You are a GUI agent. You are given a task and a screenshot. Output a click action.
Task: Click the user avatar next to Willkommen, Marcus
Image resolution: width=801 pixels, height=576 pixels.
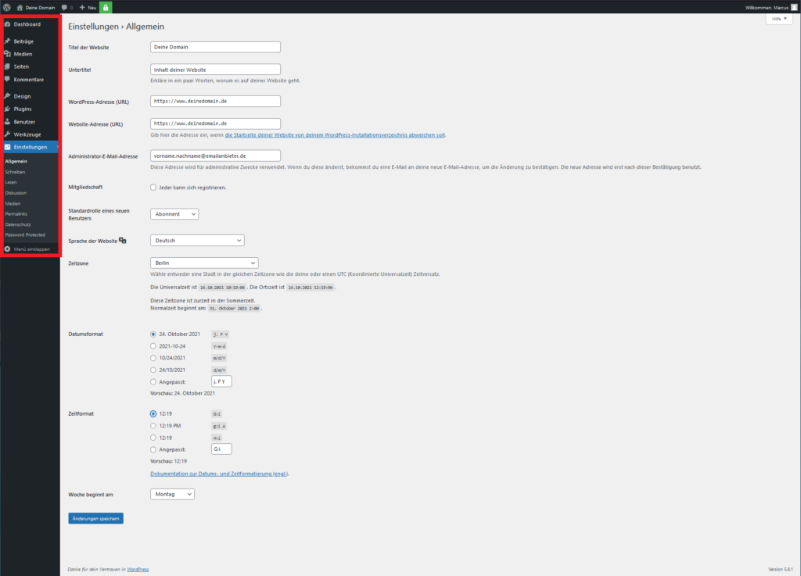click(x=794, y=7)
